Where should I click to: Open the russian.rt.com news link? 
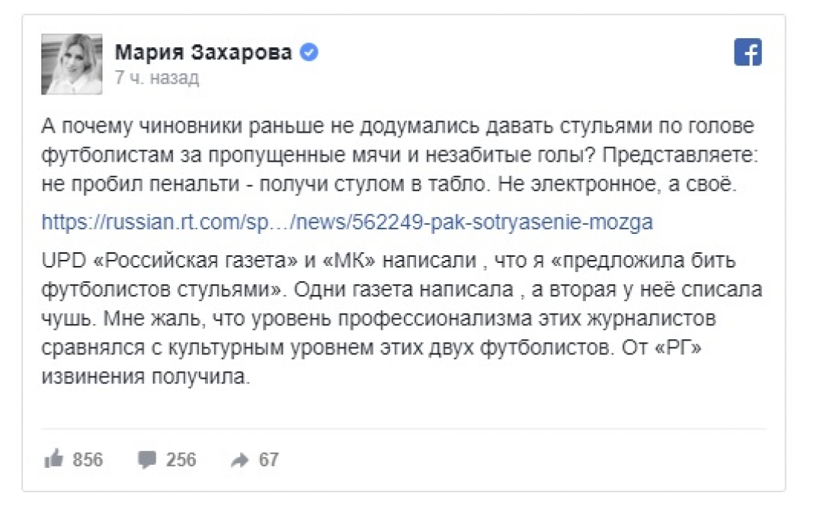coord(347,222)
